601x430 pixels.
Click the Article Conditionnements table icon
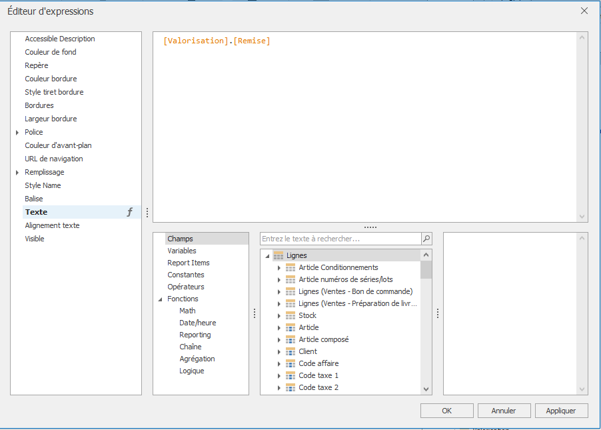tap(291, 267)
